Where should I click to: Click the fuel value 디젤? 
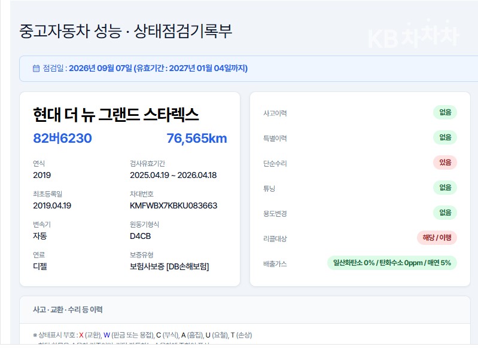40,266
